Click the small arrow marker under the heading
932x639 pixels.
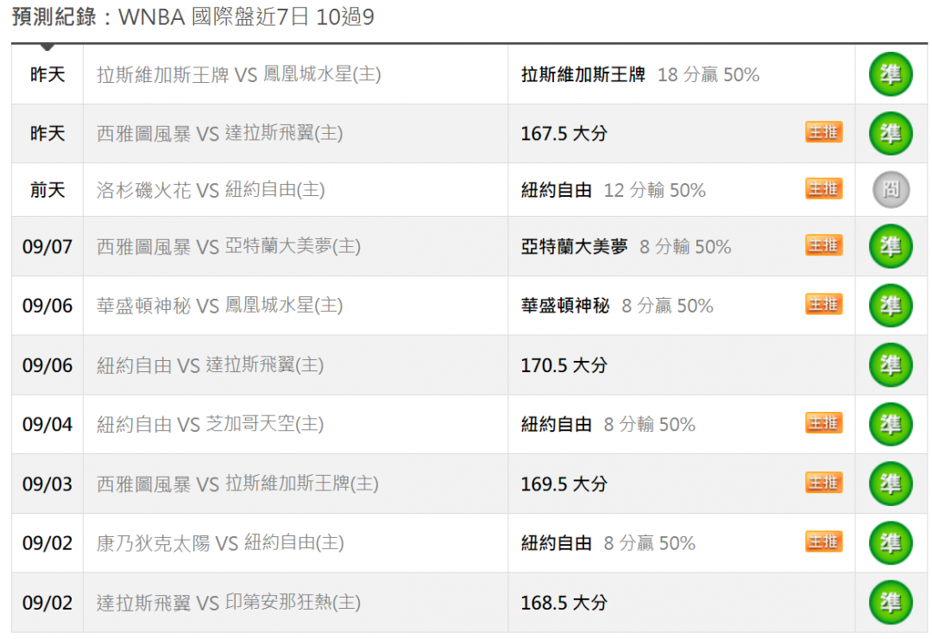(47, 47)
